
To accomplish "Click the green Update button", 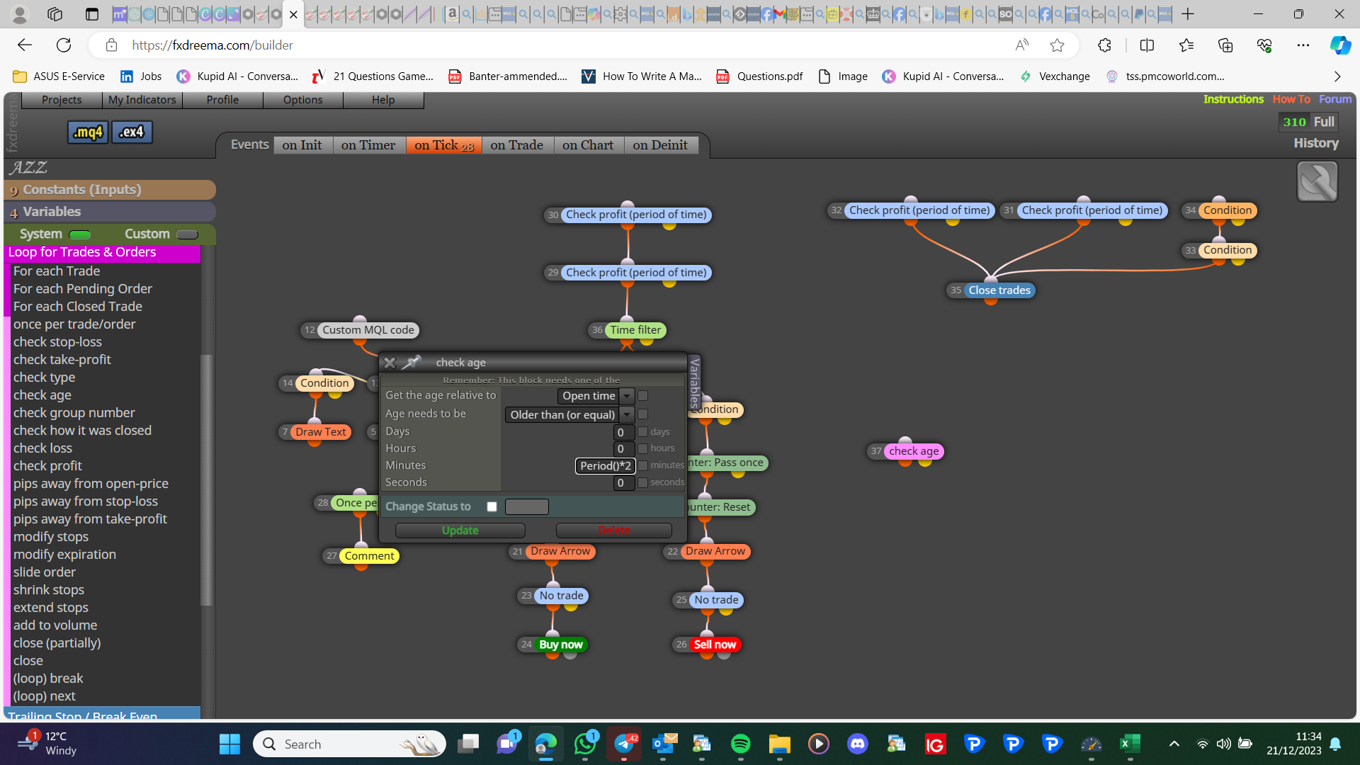I will (460, 531).
